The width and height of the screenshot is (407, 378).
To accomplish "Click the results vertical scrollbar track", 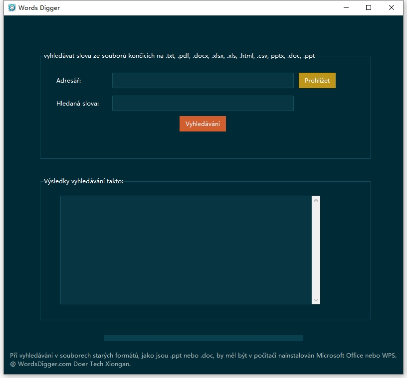I will [x=316, y=249].
